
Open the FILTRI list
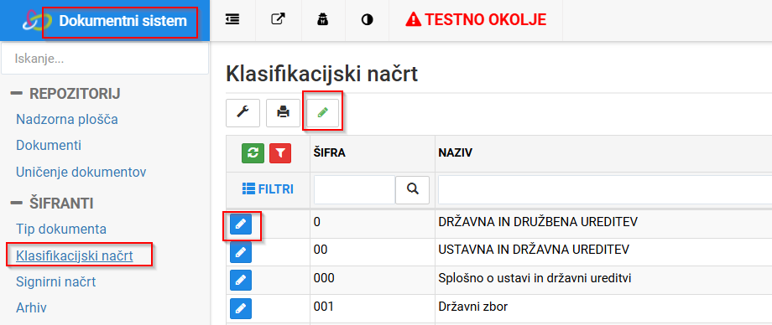tap(268, 188)
